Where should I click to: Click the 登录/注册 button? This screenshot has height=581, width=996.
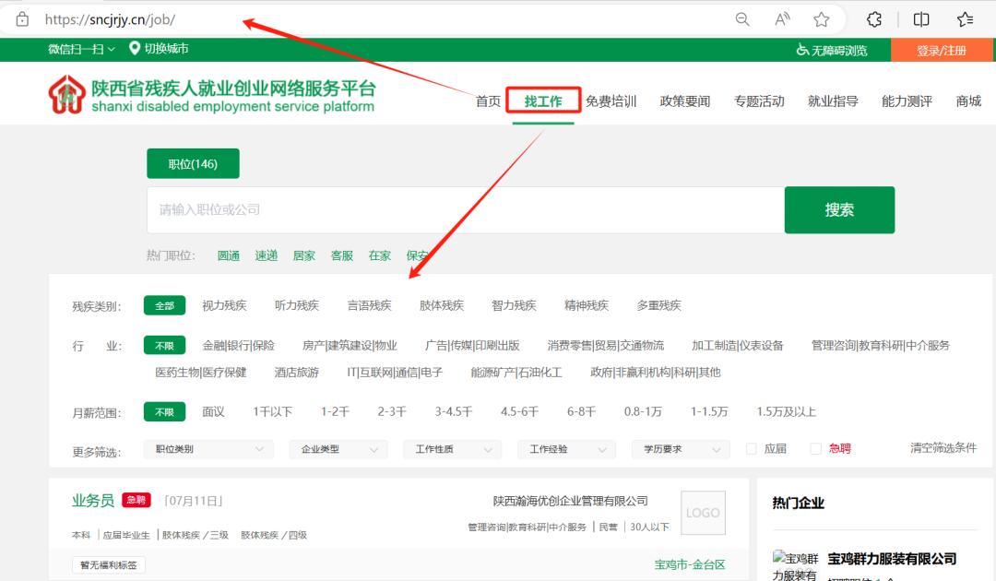pos(942,51)
